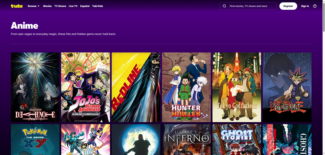Select the Tokyo Godfathers poster
Image resolution: width=325 pixels, height=155 pixels.
[237, 87]
